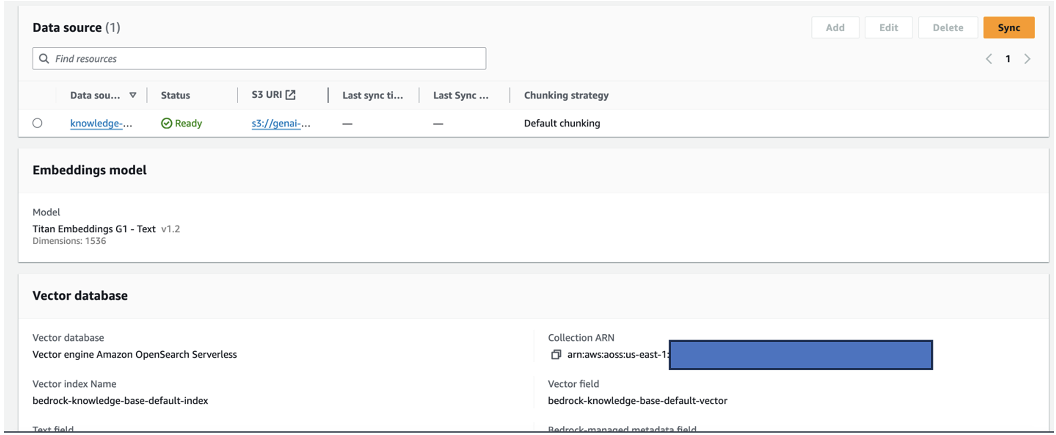Click the search magnifier icon in Find resources

pos(44,59)
